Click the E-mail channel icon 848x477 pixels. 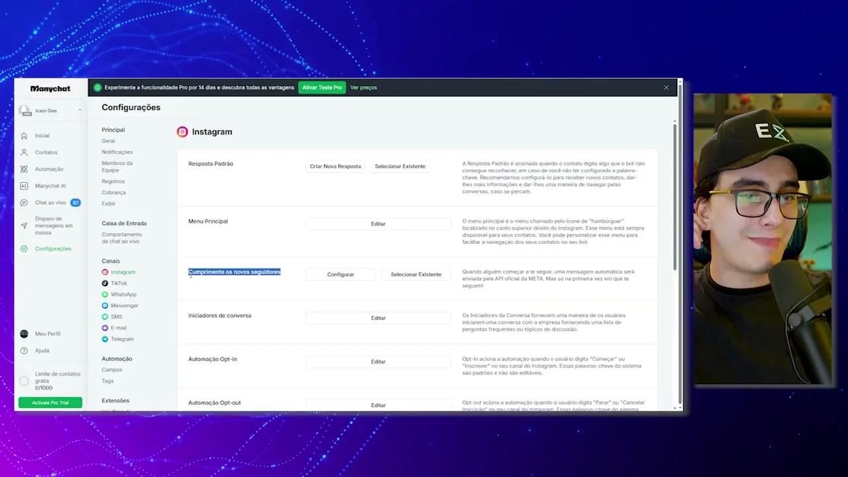pos(105,328)
